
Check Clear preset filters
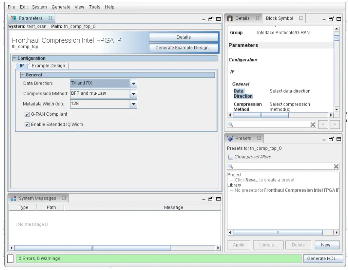pos(231,157)
